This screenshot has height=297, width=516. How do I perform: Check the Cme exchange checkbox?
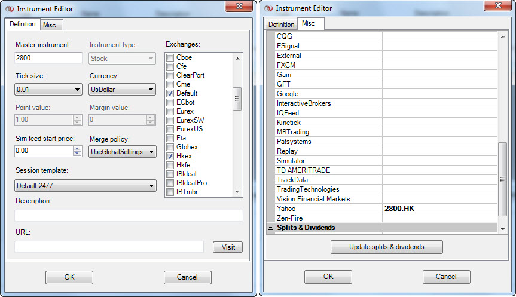pos(170,84)
